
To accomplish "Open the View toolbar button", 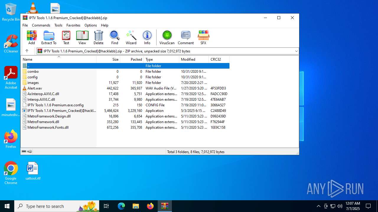I will 82,37.
